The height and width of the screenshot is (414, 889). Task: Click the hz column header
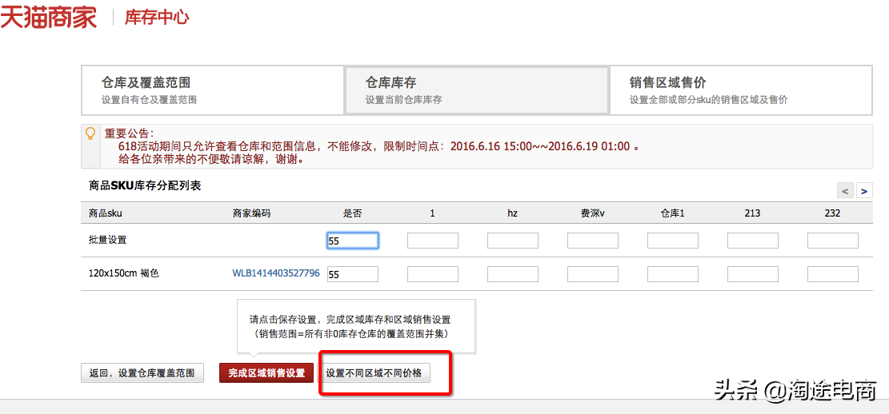(x=513, y=213)
